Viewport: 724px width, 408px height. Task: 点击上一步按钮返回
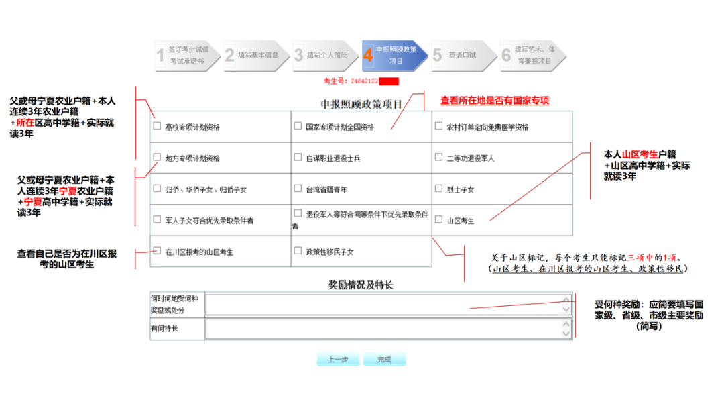(339, 359)
